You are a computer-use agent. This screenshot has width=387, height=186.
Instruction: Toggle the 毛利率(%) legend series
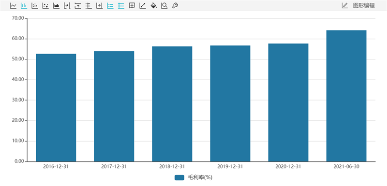click(193, 178)
